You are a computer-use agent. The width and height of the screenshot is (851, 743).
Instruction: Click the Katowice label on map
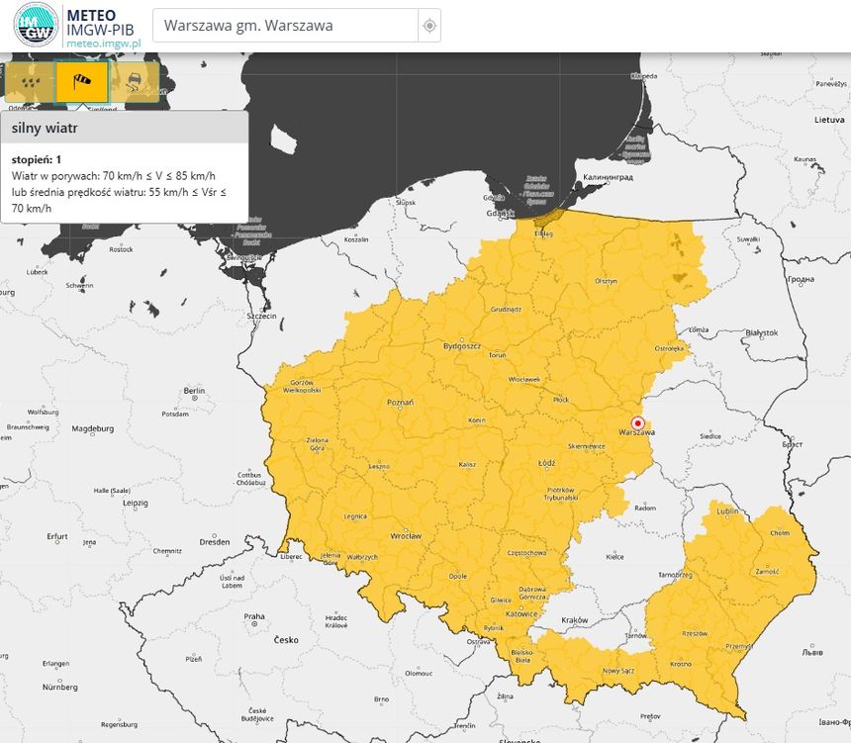[x=521, y=614]
